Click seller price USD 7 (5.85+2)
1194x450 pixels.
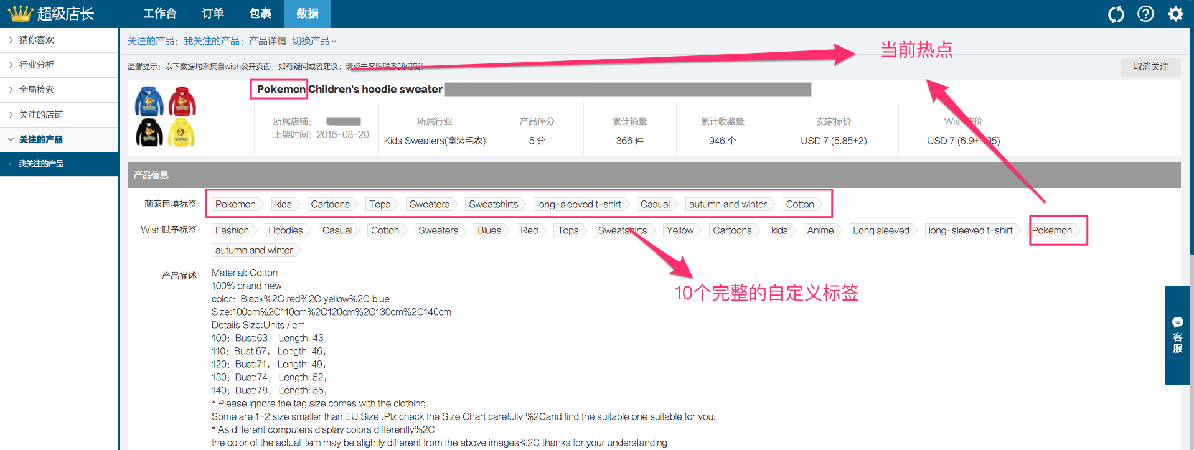(834, 141)
